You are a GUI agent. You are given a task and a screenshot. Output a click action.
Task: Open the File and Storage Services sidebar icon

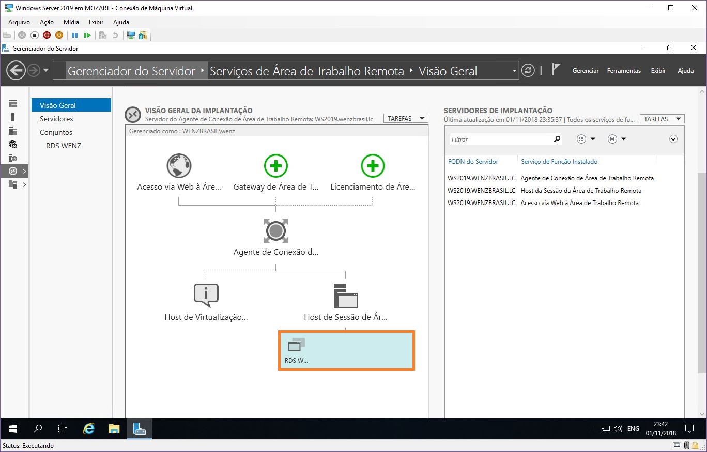pyautogui.click(x=13, y=184)
